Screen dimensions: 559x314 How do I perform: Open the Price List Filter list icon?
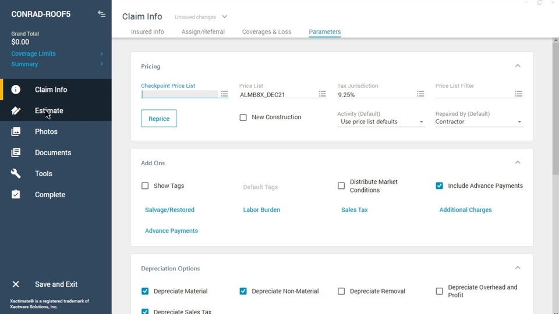coord(518,94)
